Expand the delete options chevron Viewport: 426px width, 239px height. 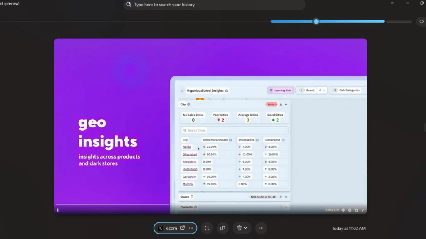[x=245, y=228]
